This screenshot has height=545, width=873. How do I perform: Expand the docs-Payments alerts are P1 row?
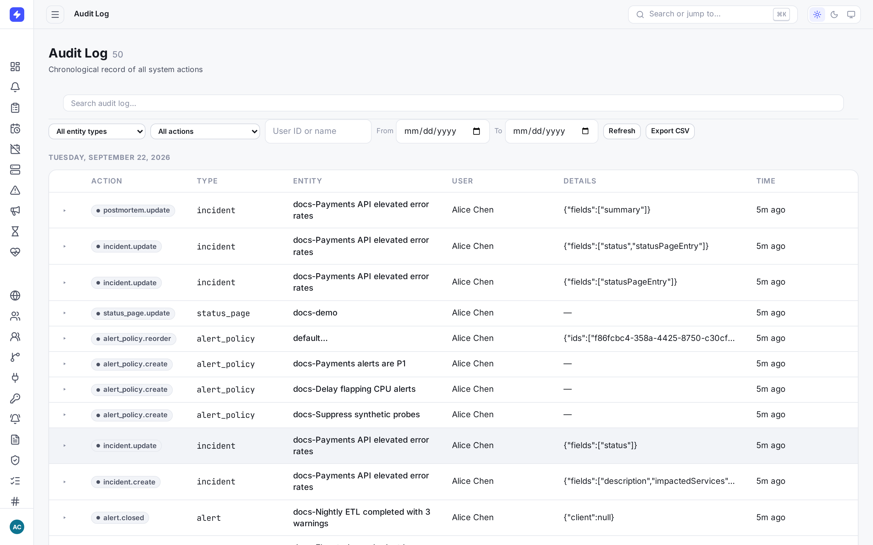tap(65, 364)
